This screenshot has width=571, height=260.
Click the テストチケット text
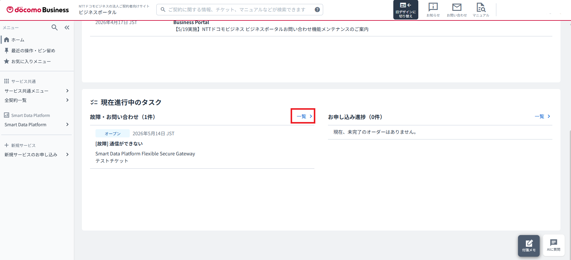(x=112, y=161)
